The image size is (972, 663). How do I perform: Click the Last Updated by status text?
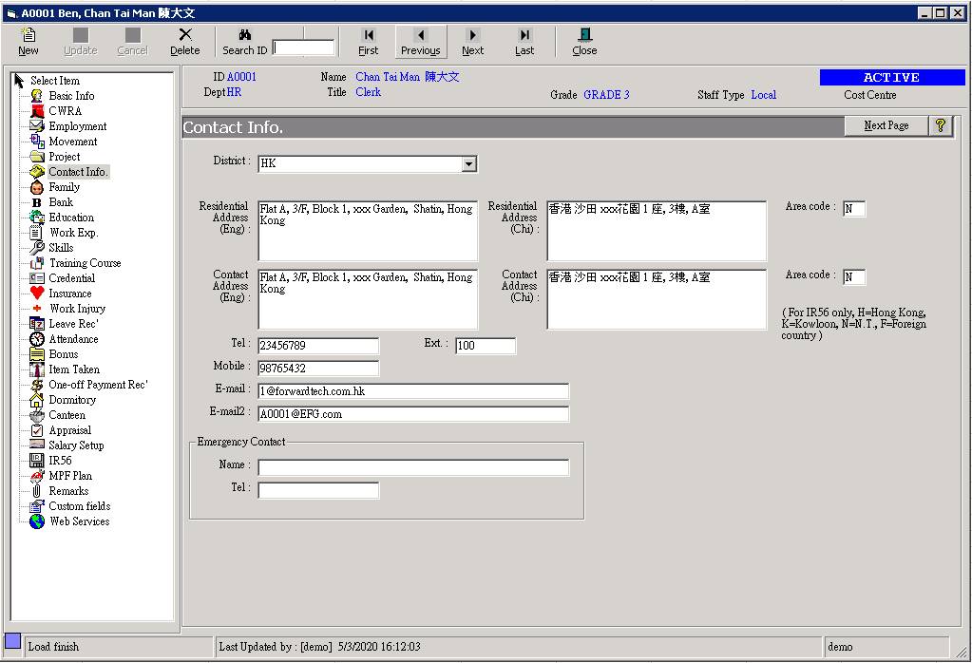pyautogui.click(x=319, y=647)
